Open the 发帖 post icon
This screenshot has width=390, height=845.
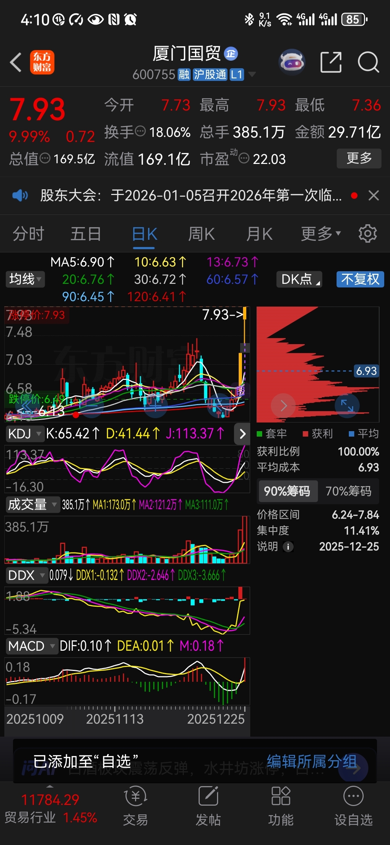[208, 806]
